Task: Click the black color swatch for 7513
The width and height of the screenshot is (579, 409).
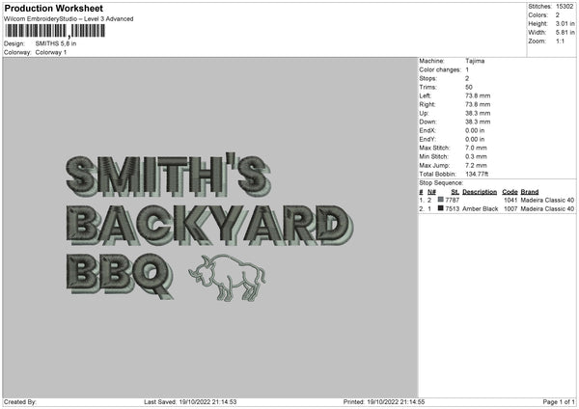Action: click(x=441, y=208)
